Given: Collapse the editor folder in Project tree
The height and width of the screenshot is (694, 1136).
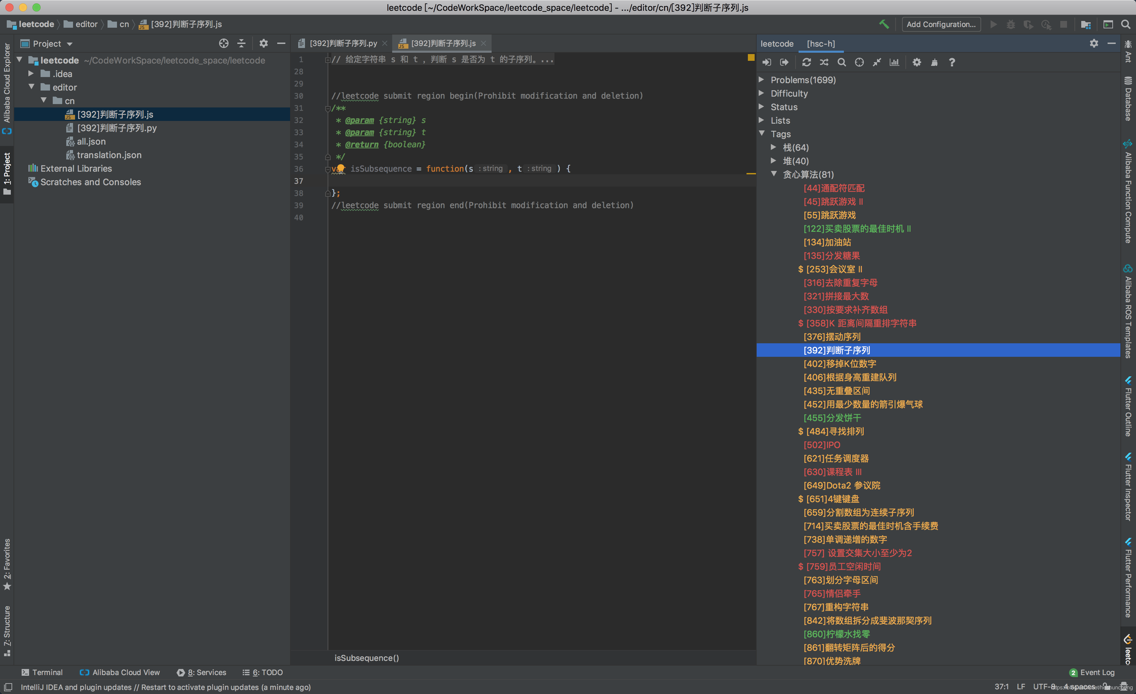Looking at the screenshot, I should [31, 87].
